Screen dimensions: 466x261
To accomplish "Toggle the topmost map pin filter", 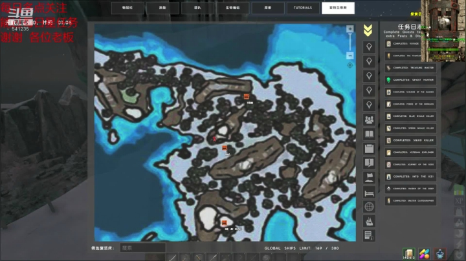I will coord(369,47).
